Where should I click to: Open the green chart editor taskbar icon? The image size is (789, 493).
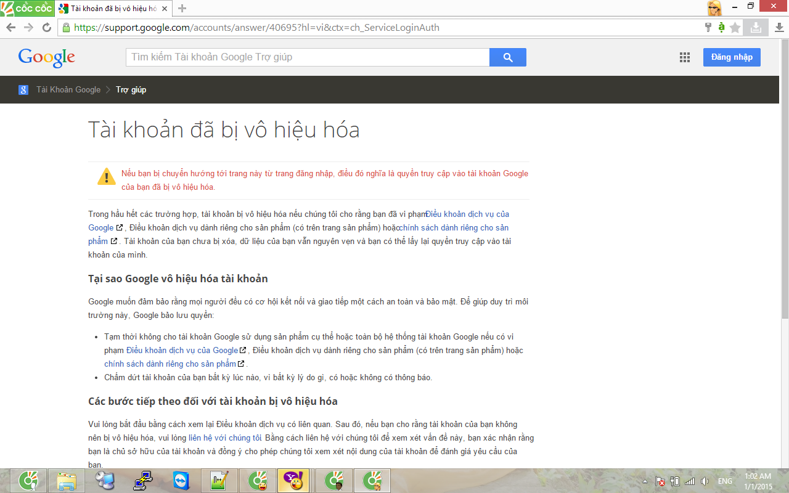[220, 481]
